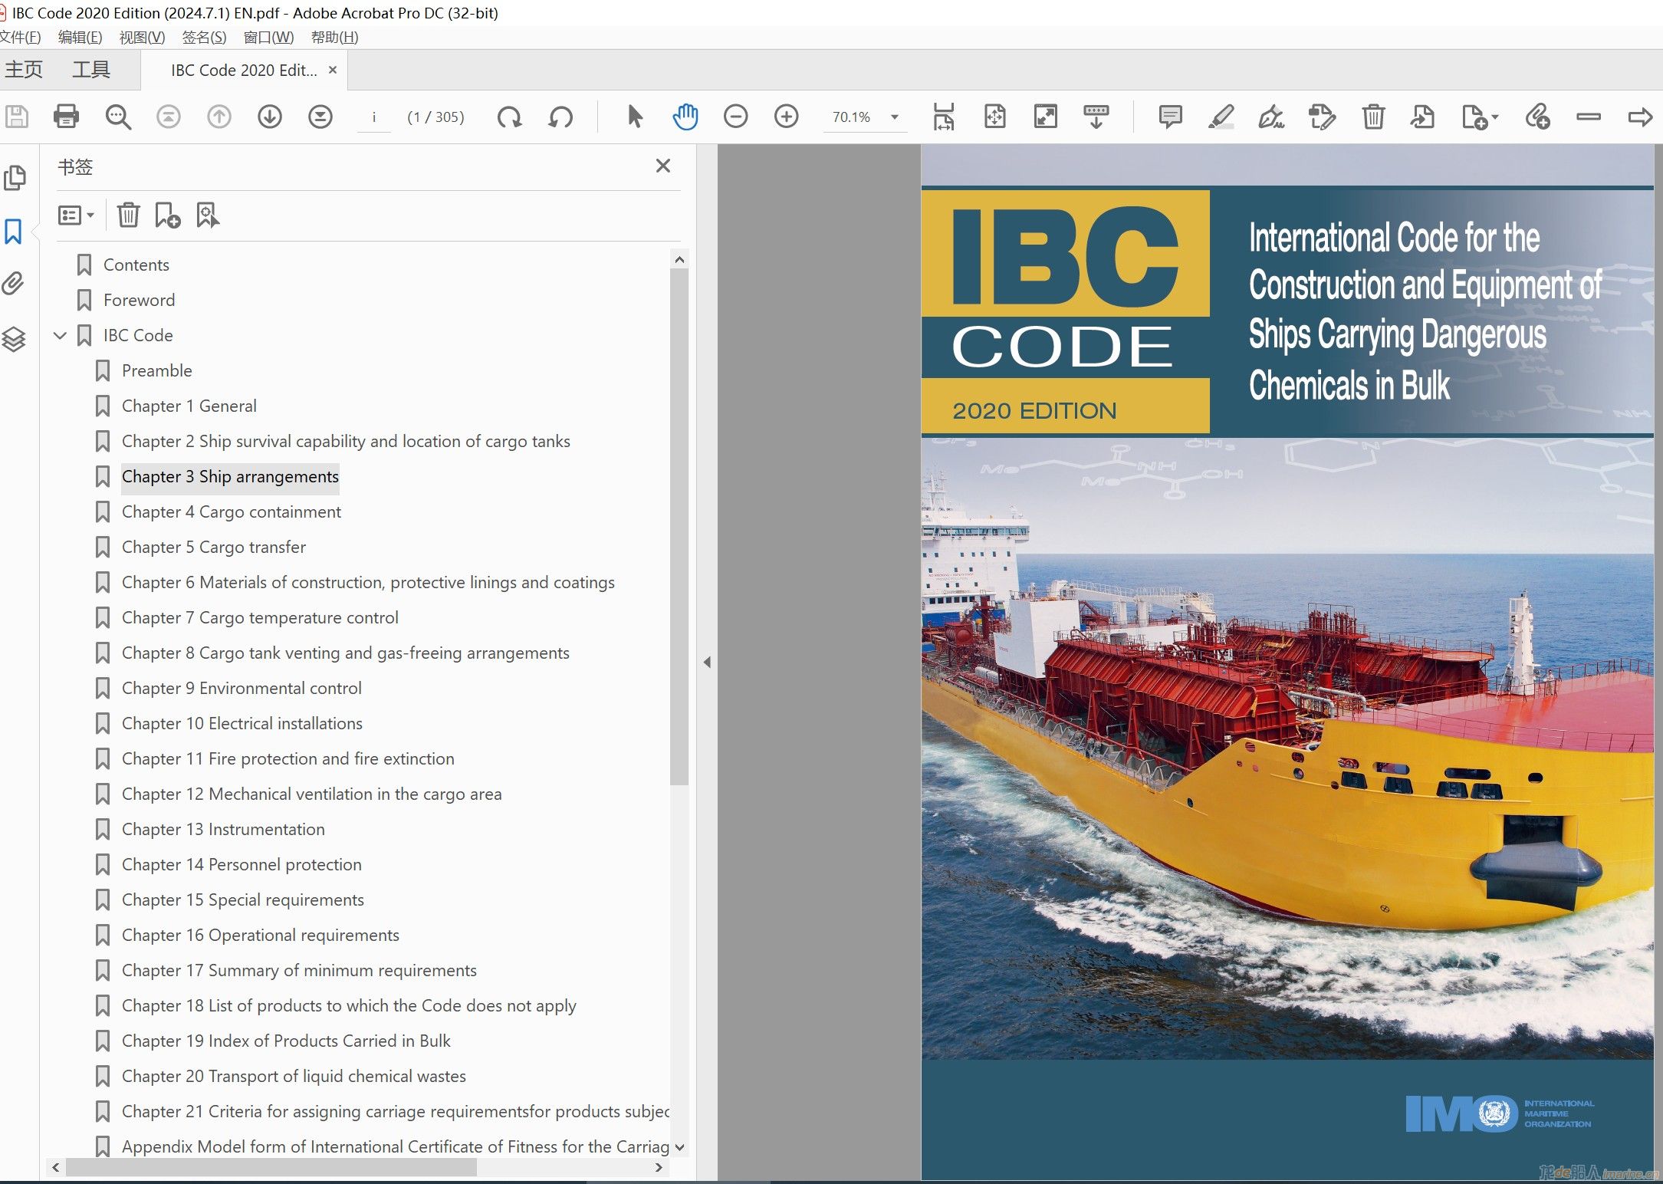The height and width of the screenshot is (1184, 1663).
Task: Open the layers panel
Action: (x=14, y=339)
